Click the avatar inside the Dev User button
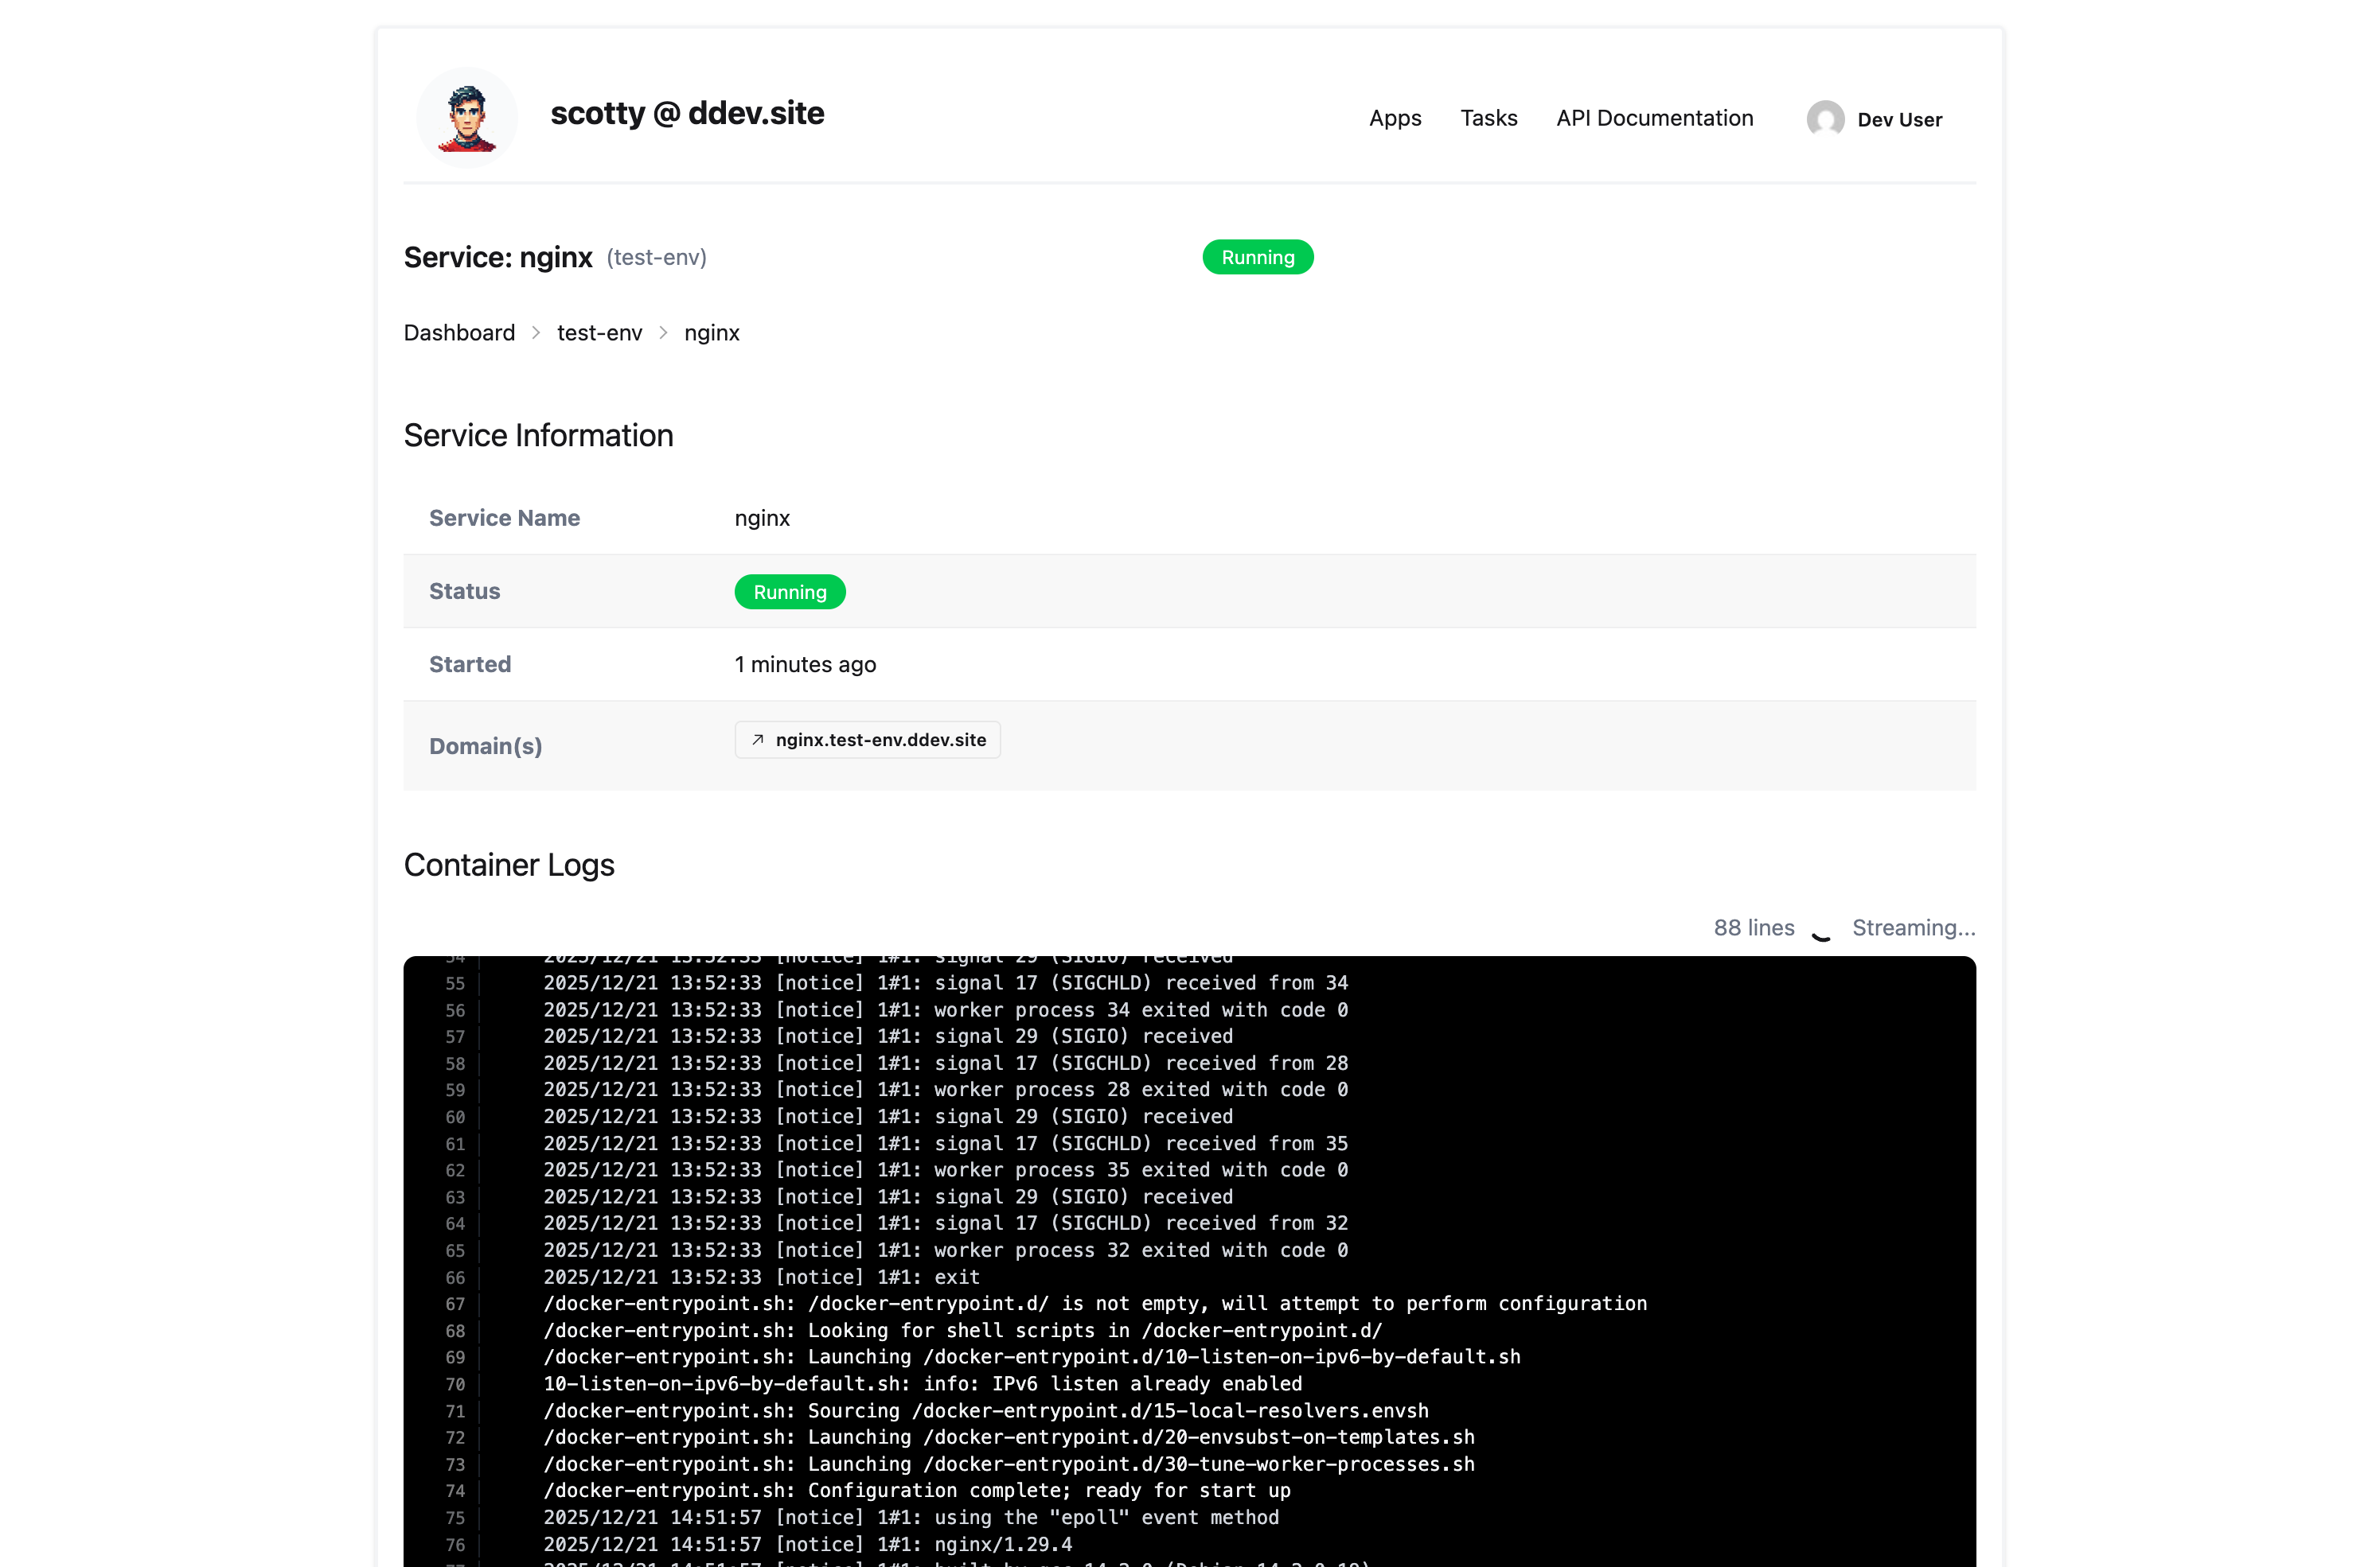The width and height of the screenshot is (2380, 1567). coord(1826,119)
